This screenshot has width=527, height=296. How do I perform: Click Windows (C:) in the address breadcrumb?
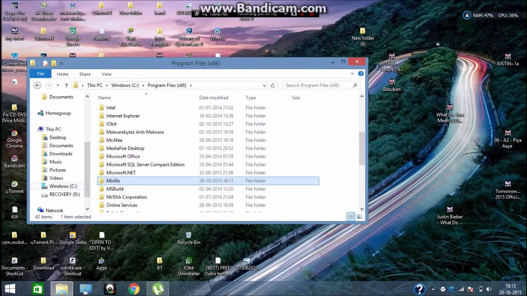pos(125,86)
